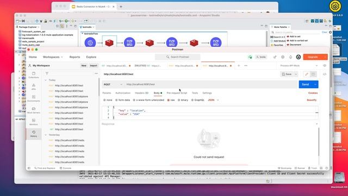
Task: Collapse the Today history group
Action: pyautogui.click(x=46, y=80)
